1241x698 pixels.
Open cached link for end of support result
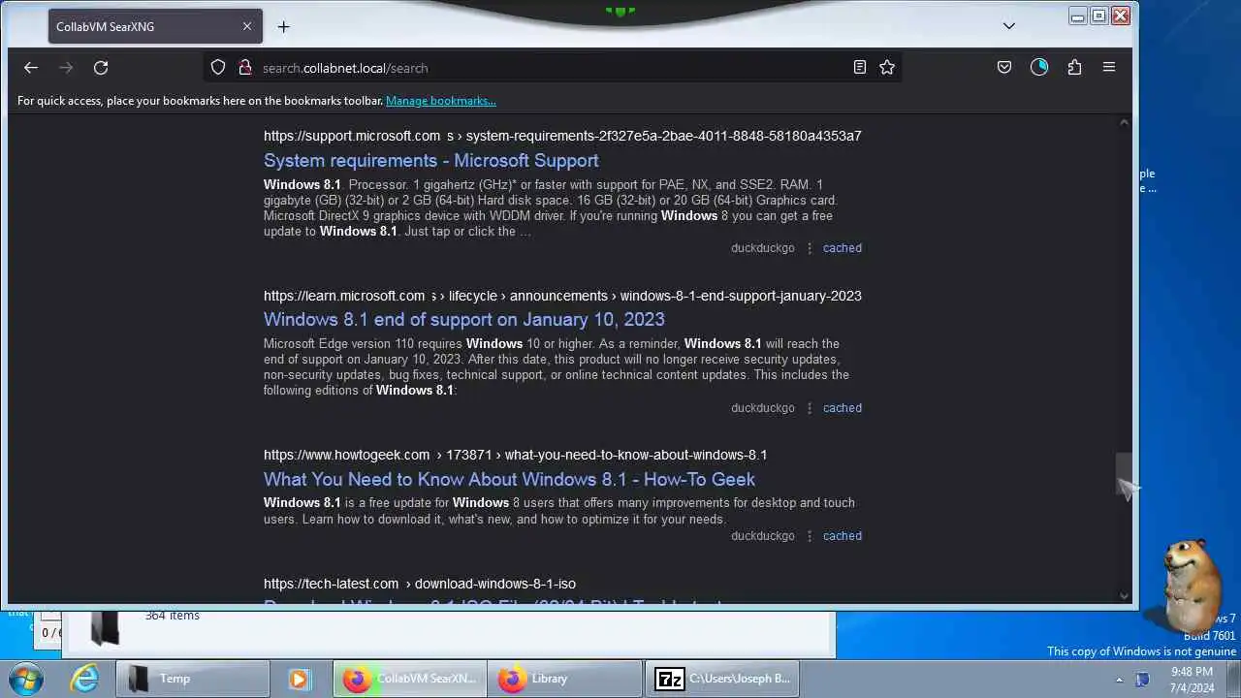tap(843, 408)
